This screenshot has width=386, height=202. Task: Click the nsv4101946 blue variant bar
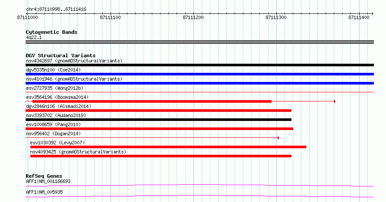coord(200,83)
